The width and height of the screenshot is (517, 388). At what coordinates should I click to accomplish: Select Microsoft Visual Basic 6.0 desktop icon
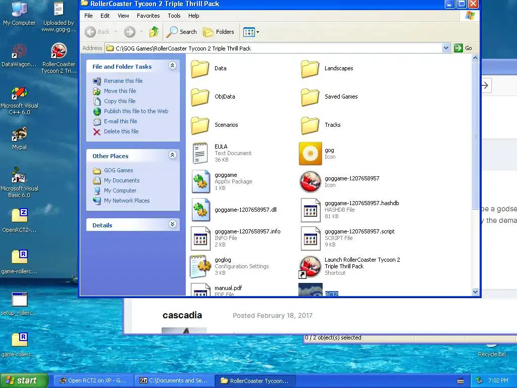click(x=19, y=182)
